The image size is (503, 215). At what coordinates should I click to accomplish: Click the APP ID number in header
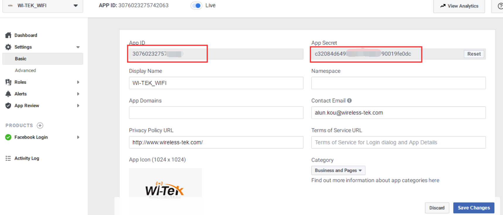(143, 6)
